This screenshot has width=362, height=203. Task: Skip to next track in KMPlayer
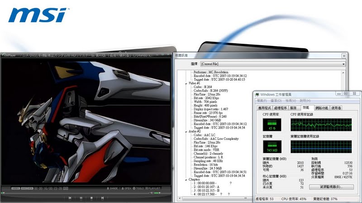pos(103,198)
